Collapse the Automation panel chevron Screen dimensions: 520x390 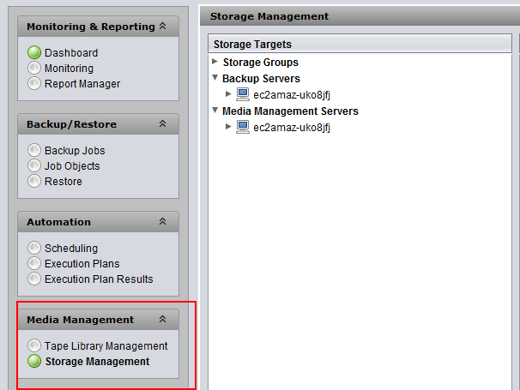point(162,222)
